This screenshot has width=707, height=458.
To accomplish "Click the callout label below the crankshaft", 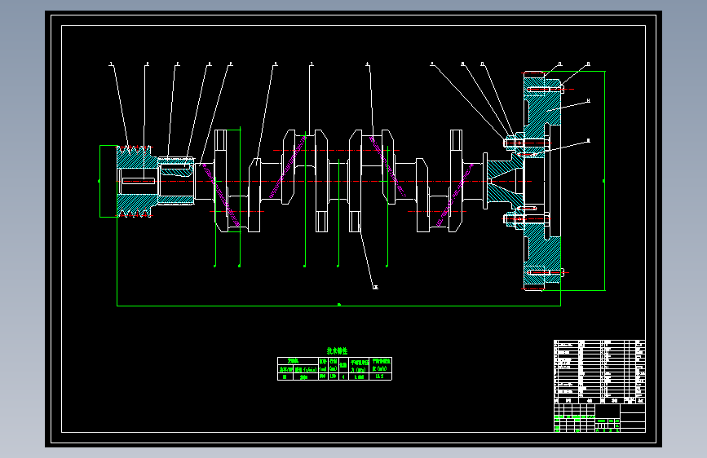I will click(375, 287).
